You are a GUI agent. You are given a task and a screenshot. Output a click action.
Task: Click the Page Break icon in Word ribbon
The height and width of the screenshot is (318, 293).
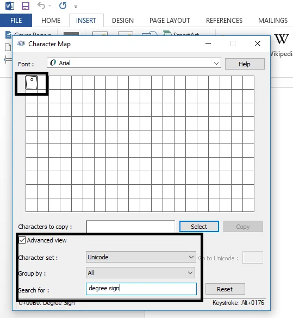point(8,59)
